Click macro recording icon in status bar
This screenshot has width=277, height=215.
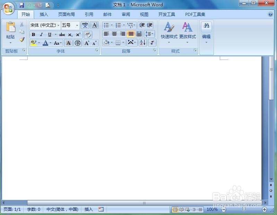[101, 209]
